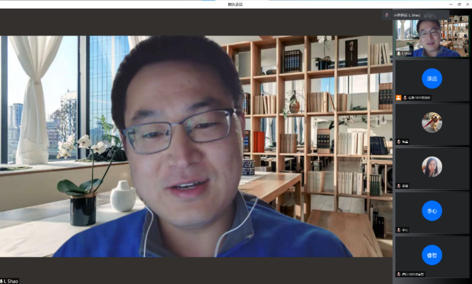The width and height of the screenshot is (472, 284).
Task: Click the main speaker video area
Action: [196, 146]
